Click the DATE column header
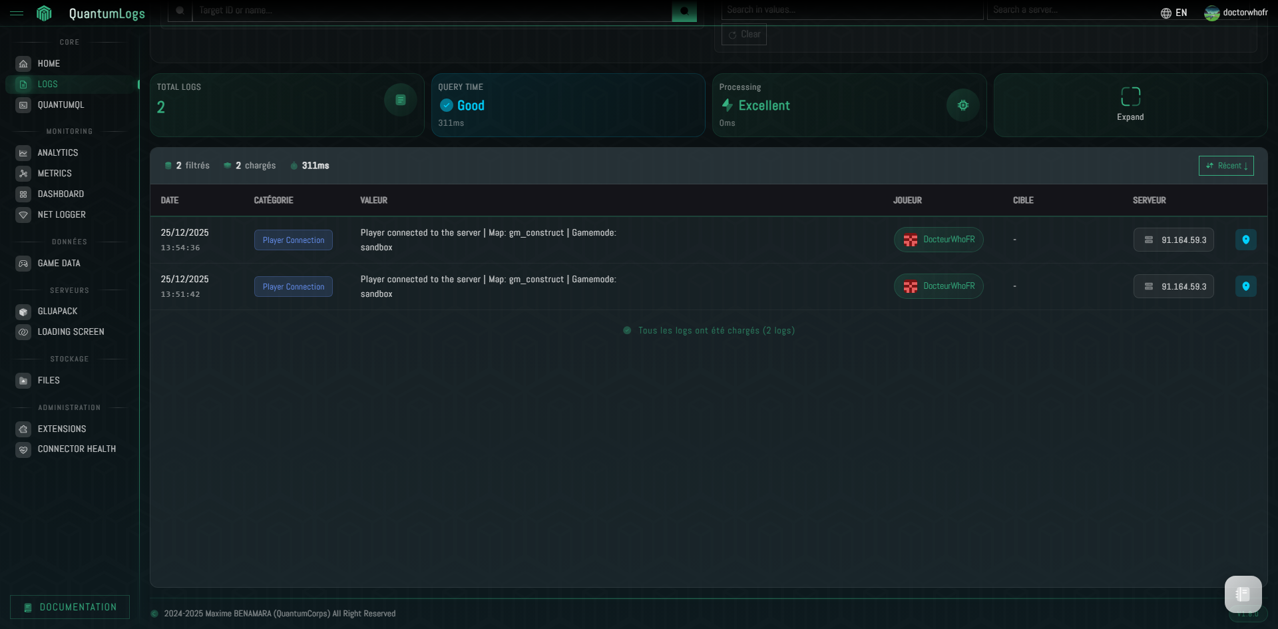Image resolution: width=1278 pixels, height=629 pixels. pos(170,200)
